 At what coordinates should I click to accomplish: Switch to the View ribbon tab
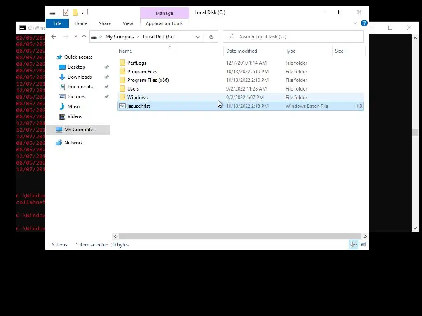[128, 23]
